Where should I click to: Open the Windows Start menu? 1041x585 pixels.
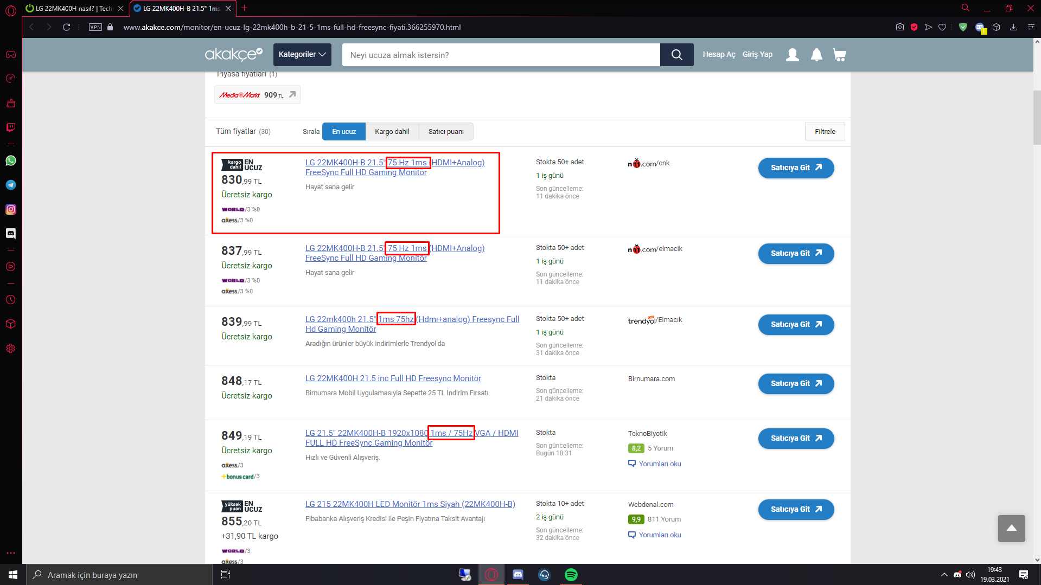point(13,575)
